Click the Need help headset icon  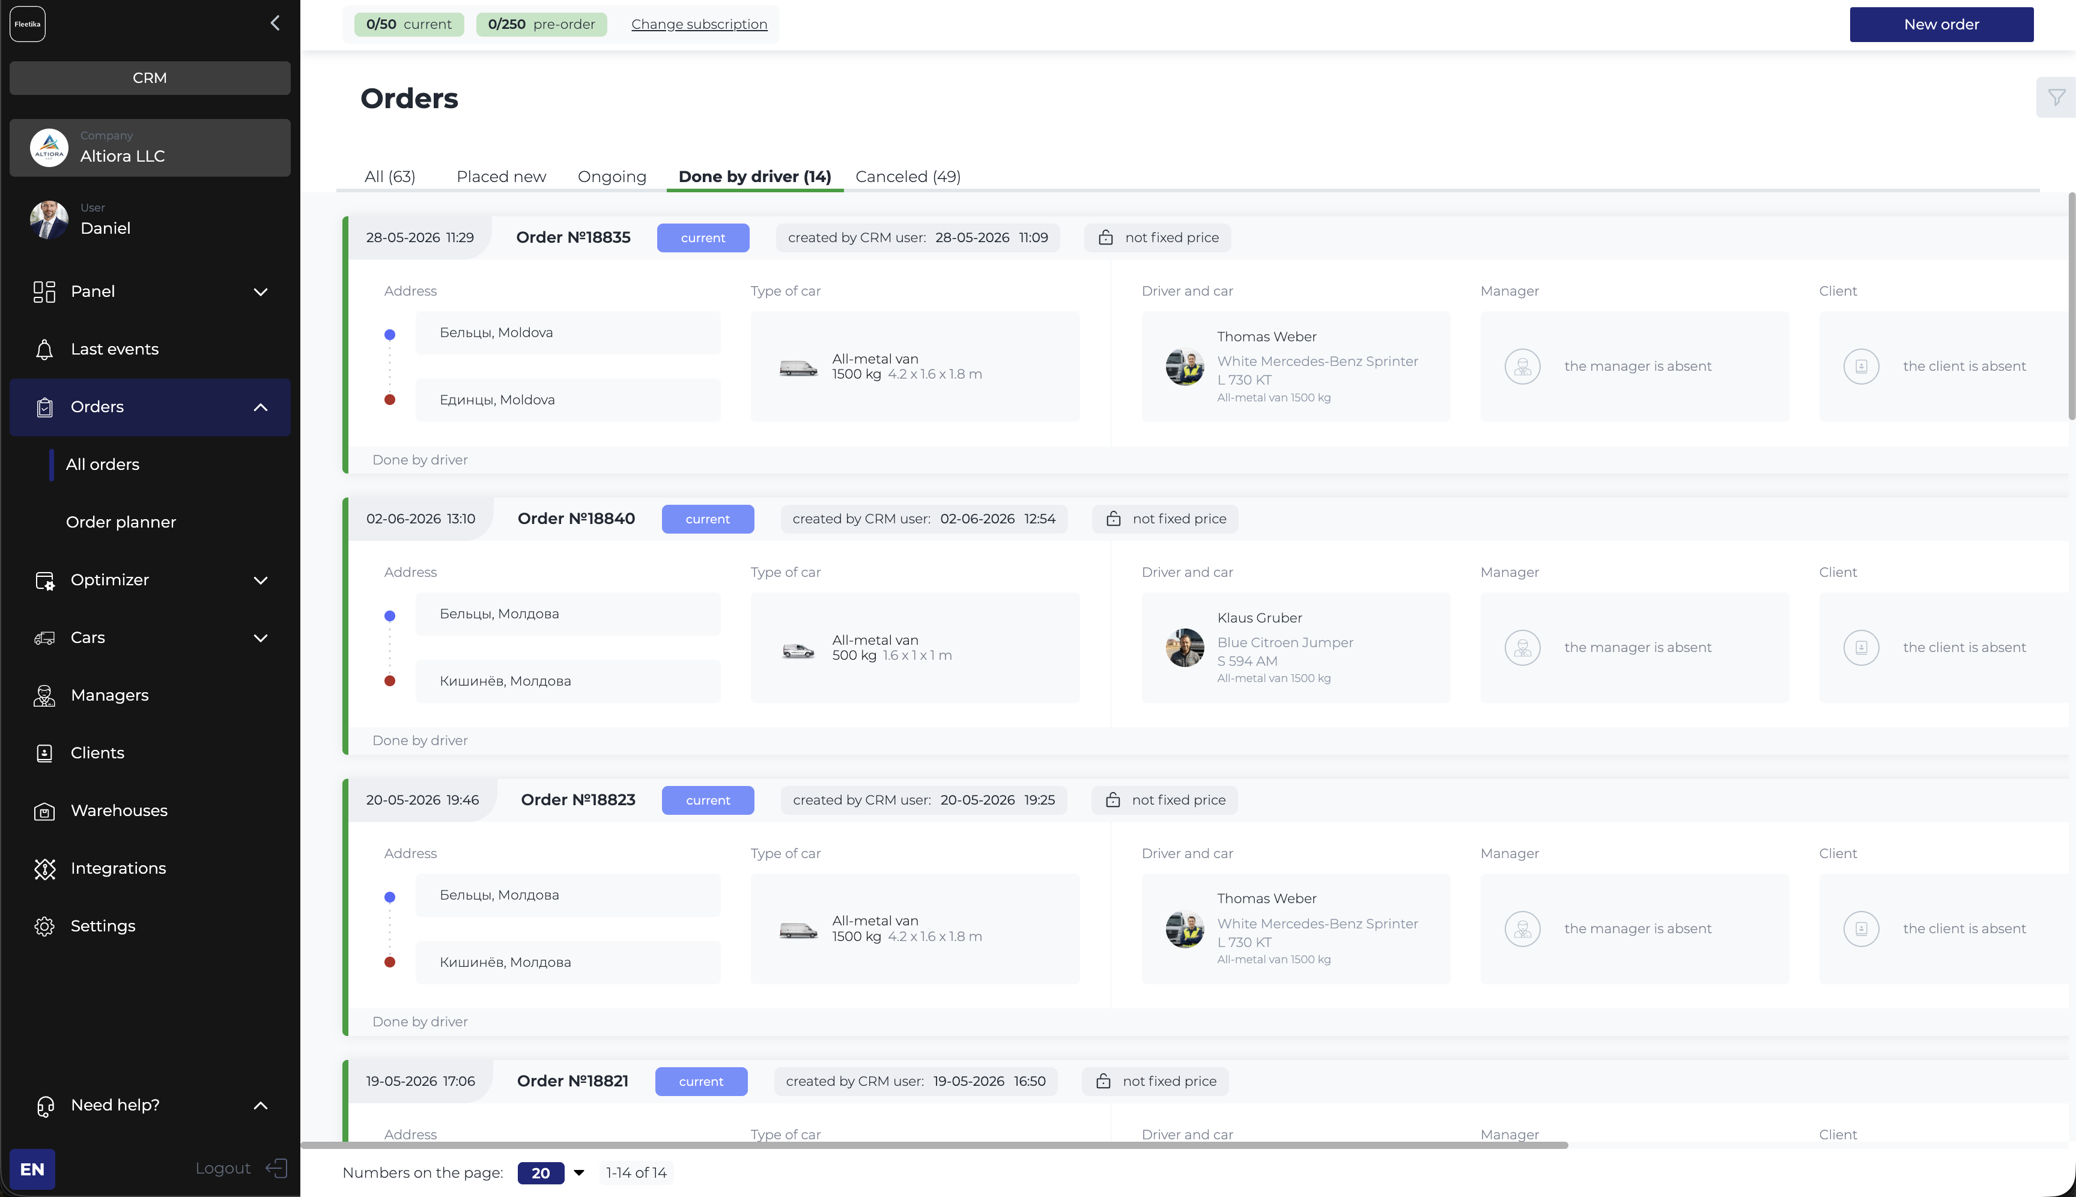tap(44, 1106)
